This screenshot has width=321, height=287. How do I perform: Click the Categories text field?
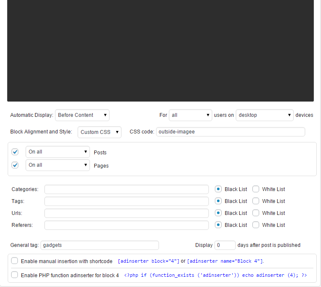(x=127, y=189)
